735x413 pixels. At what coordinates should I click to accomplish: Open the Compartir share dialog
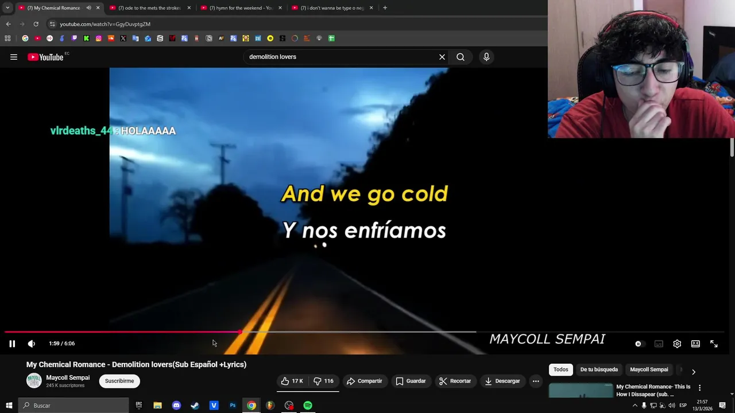(x=364, y=381)
